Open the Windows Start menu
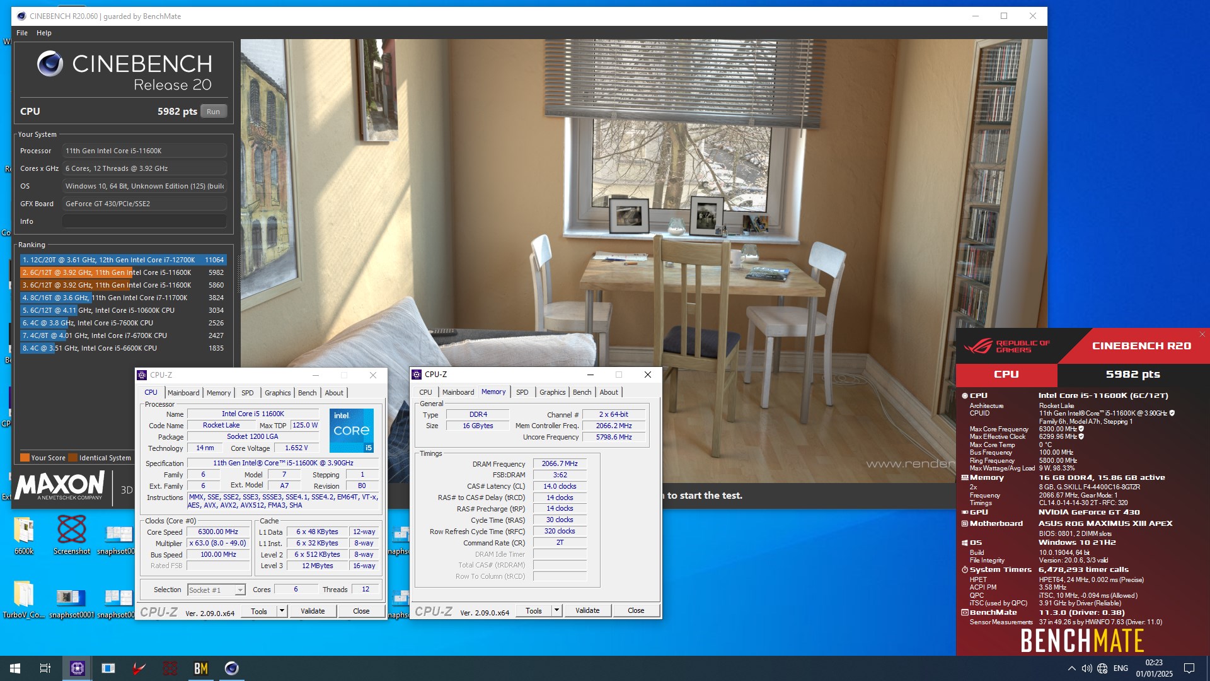Screen dimensions: 1210x681 (x=15, y=668)
